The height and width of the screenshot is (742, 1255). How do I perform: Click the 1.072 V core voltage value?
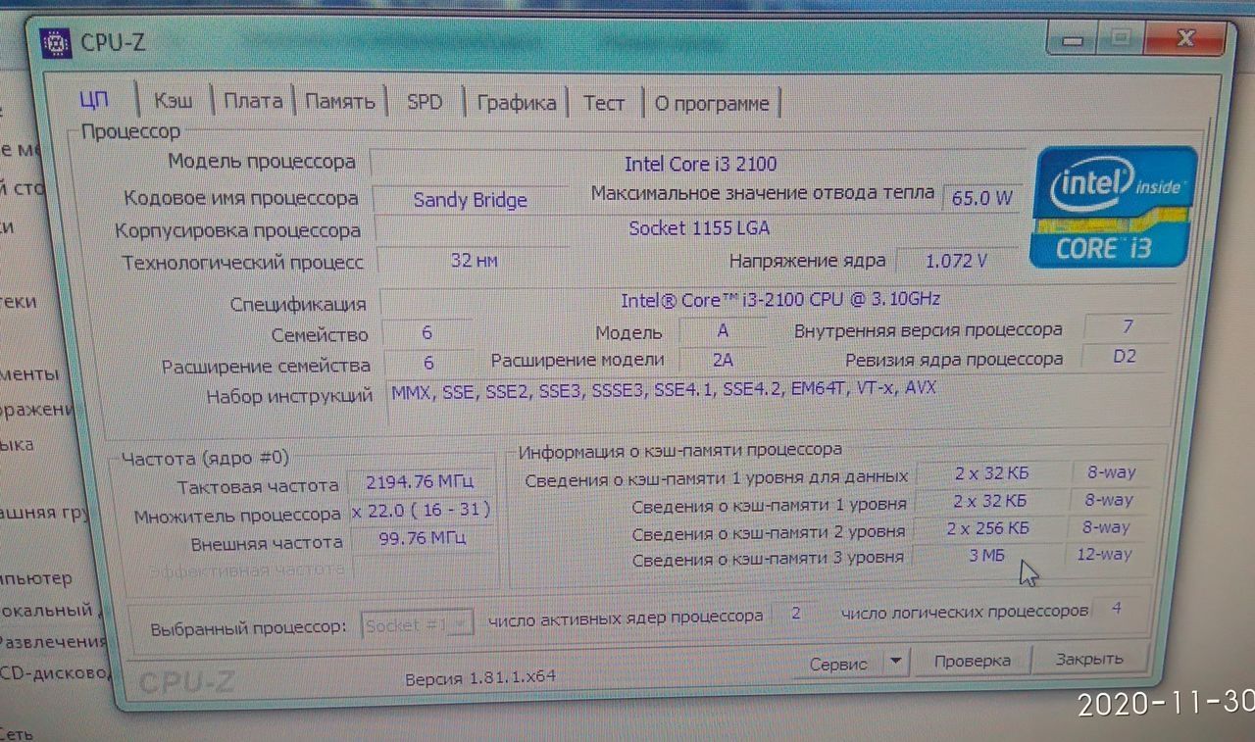coord(956,261)
